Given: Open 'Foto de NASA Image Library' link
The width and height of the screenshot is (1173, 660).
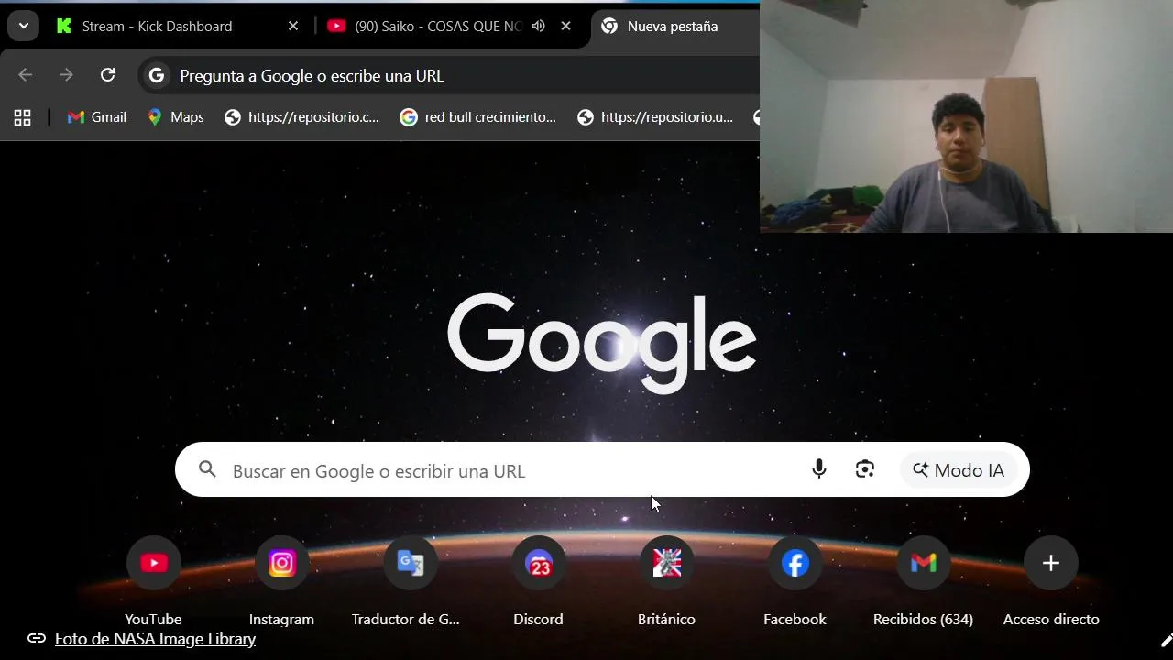Looking at the screenshot, I should 155,639.
